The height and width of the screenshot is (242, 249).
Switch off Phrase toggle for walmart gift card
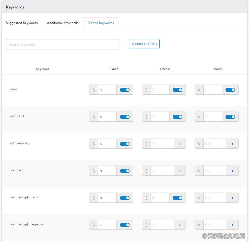point(177,198)
